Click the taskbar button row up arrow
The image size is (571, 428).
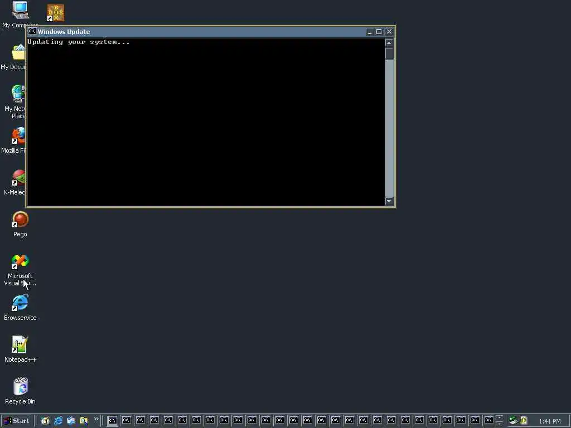[499, 417]
